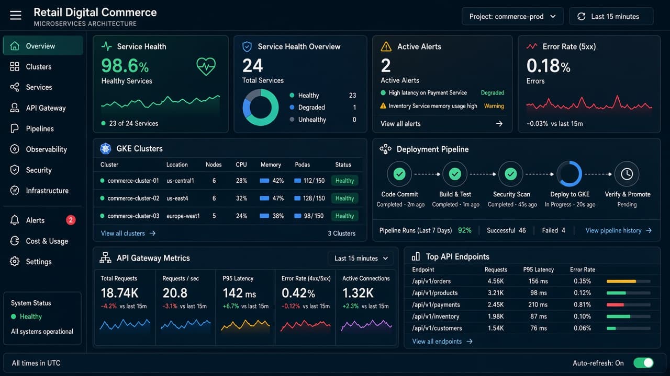Screen dimensions: 670x376
Task: Click the Service Health Overview donut chart
Action: click(x=260, y=107)
